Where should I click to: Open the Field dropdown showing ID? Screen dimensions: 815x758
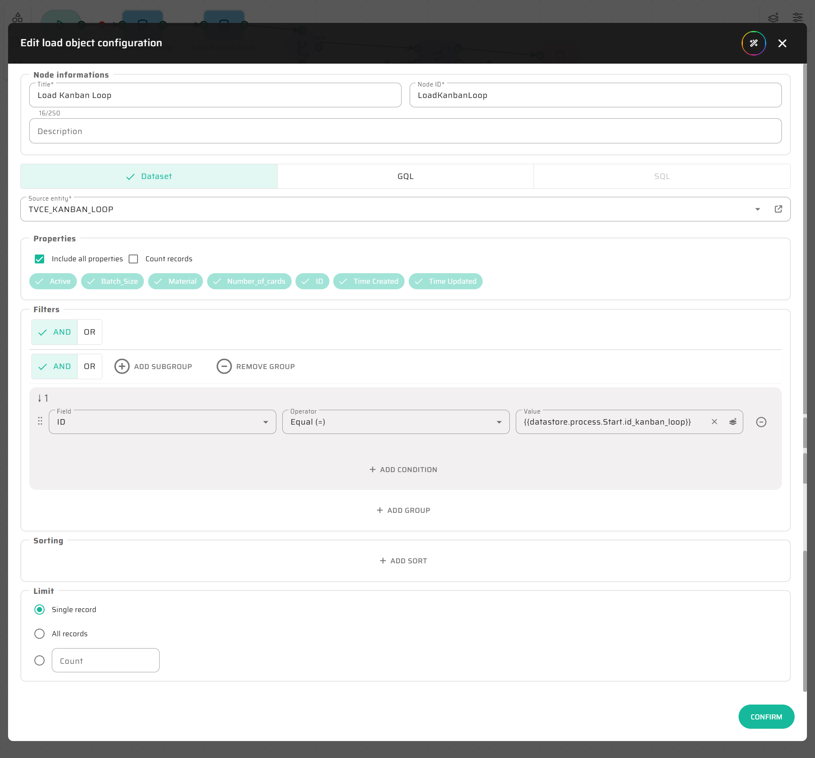[162, 422]
